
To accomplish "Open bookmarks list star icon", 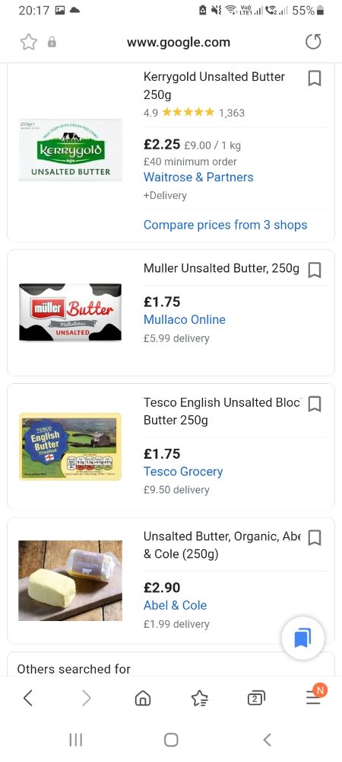I will tap(199, 698).
